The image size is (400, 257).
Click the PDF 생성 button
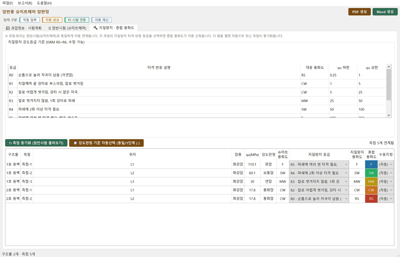(359, 12)
